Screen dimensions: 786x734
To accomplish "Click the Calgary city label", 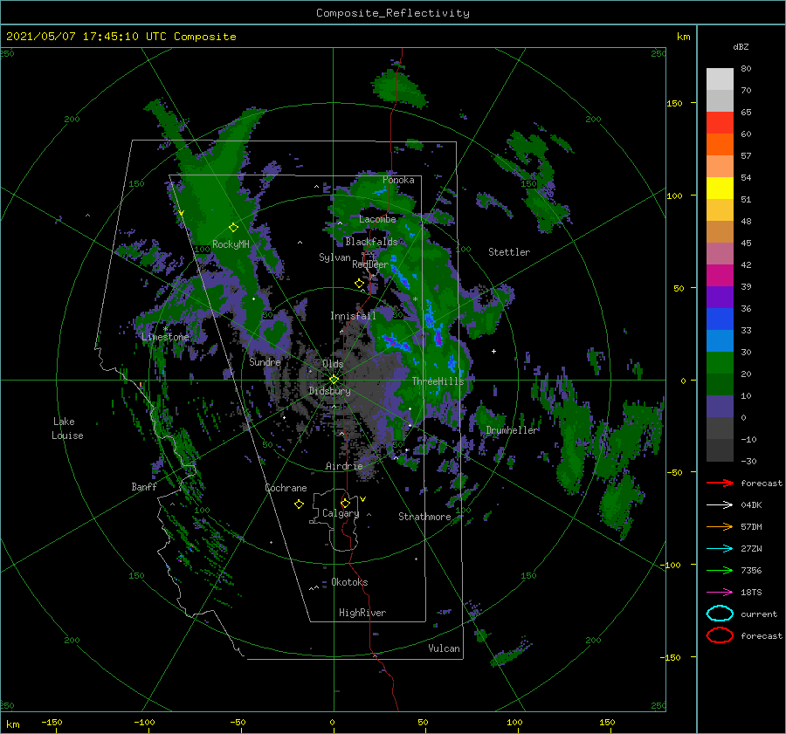I will click(x=341, y=513).
